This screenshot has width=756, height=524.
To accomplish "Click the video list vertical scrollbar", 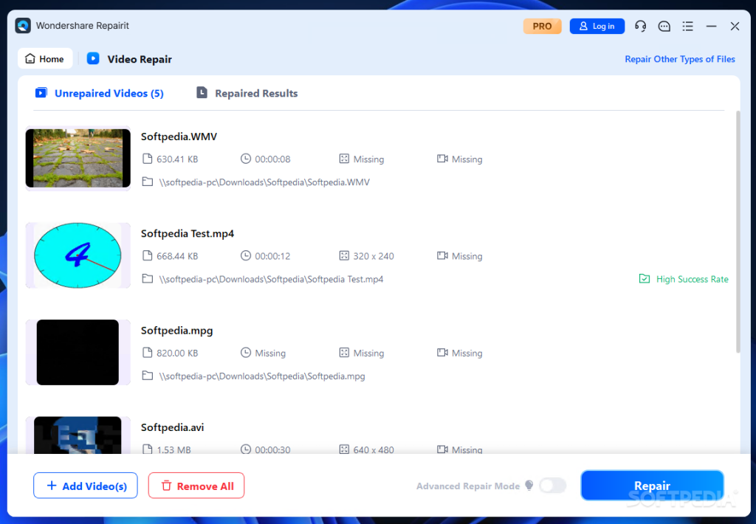I will point(738,232).
